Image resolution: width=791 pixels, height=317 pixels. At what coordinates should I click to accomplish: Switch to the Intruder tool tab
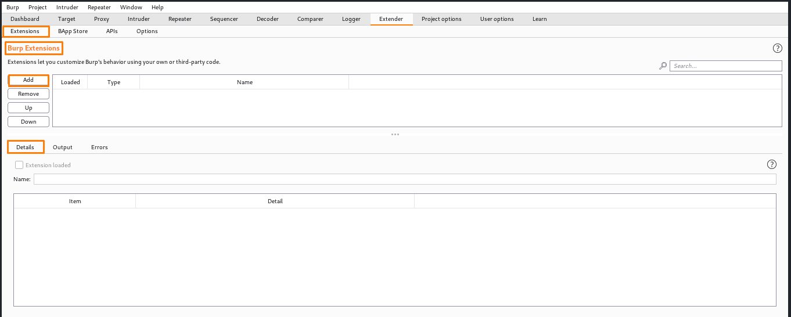[139, 19]
